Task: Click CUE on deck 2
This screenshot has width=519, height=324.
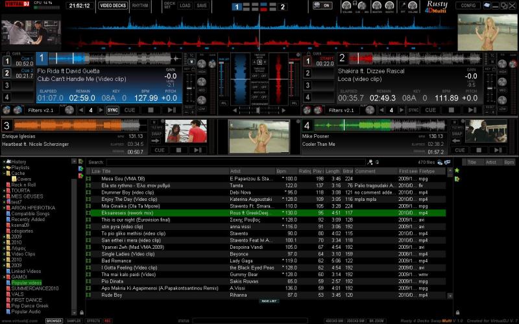Action: tap(430, 110)
